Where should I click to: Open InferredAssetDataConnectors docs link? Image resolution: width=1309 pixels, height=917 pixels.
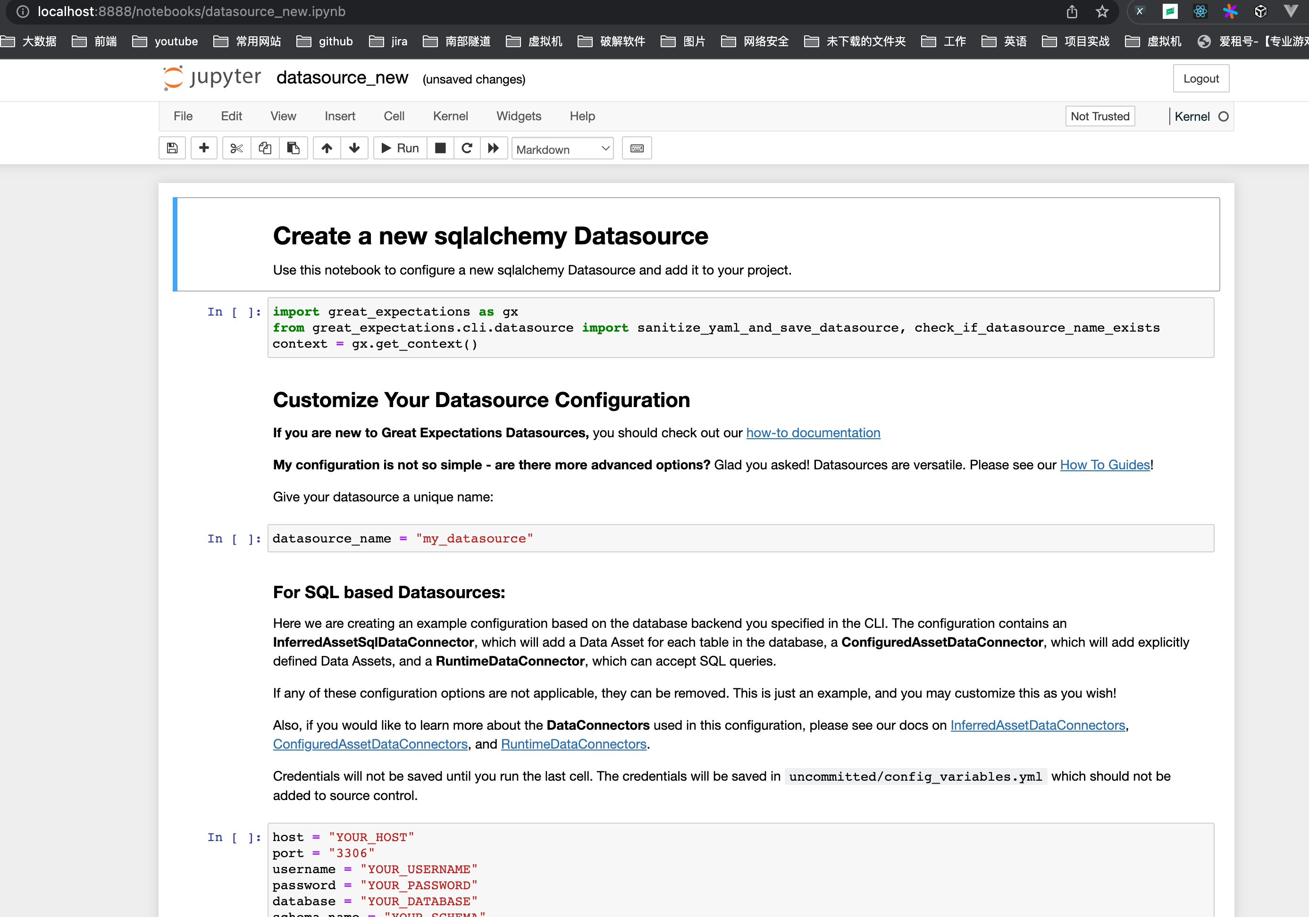point(1038,725)
